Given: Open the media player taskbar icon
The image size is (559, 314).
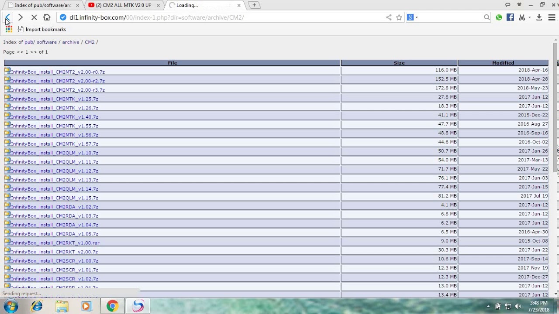Looking at the screenshot, I should 86,306.
